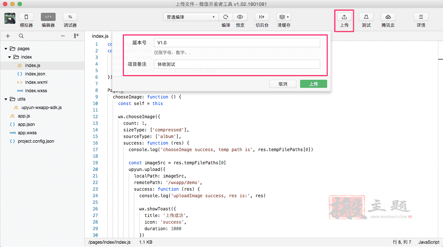
Task: Click the cancel (取消) button
Action: (283, 84)
